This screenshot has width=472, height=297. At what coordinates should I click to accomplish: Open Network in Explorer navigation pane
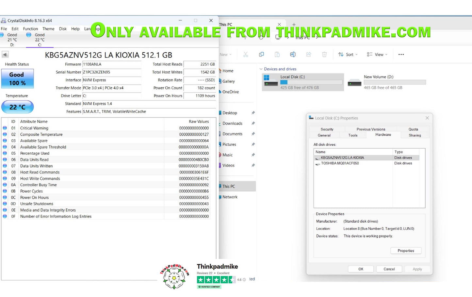[x=230, y=197]
